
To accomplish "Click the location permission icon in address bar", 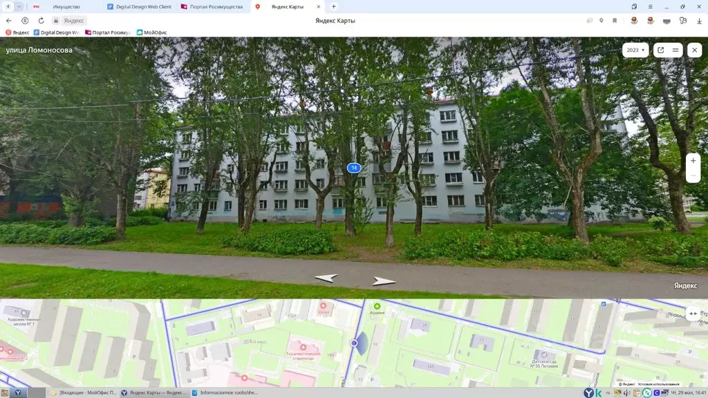I will tap(601, 21).
